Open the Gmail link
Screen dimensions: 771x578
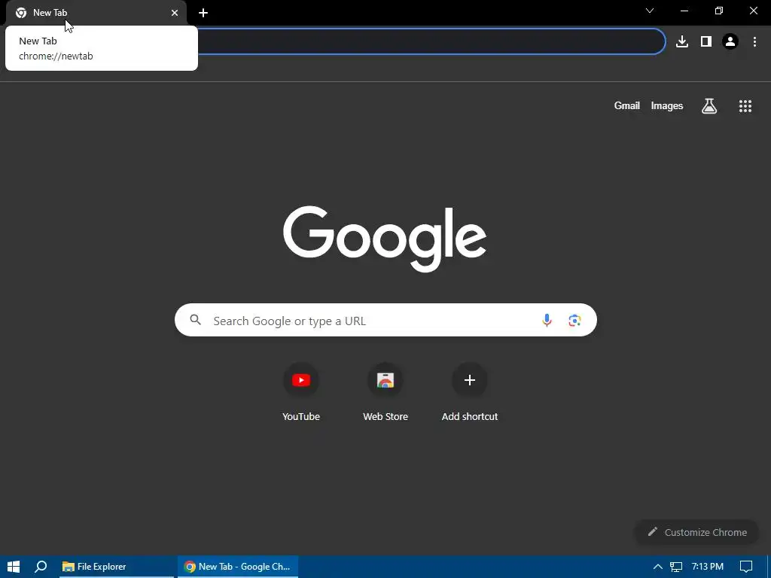pyautogui.click(x=627, y=105)
